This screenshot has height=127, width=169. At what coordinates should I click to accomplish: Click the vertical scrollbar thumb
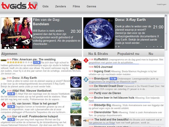[x=166, y=34]
